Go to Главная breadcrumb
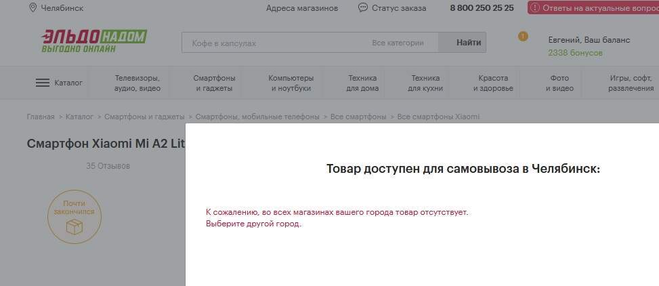This screenshot has height=286, width=659. tap(41, 117)
